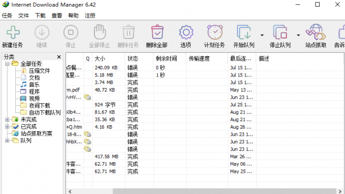Select the 夜间下载 folder

coord(40,106)
